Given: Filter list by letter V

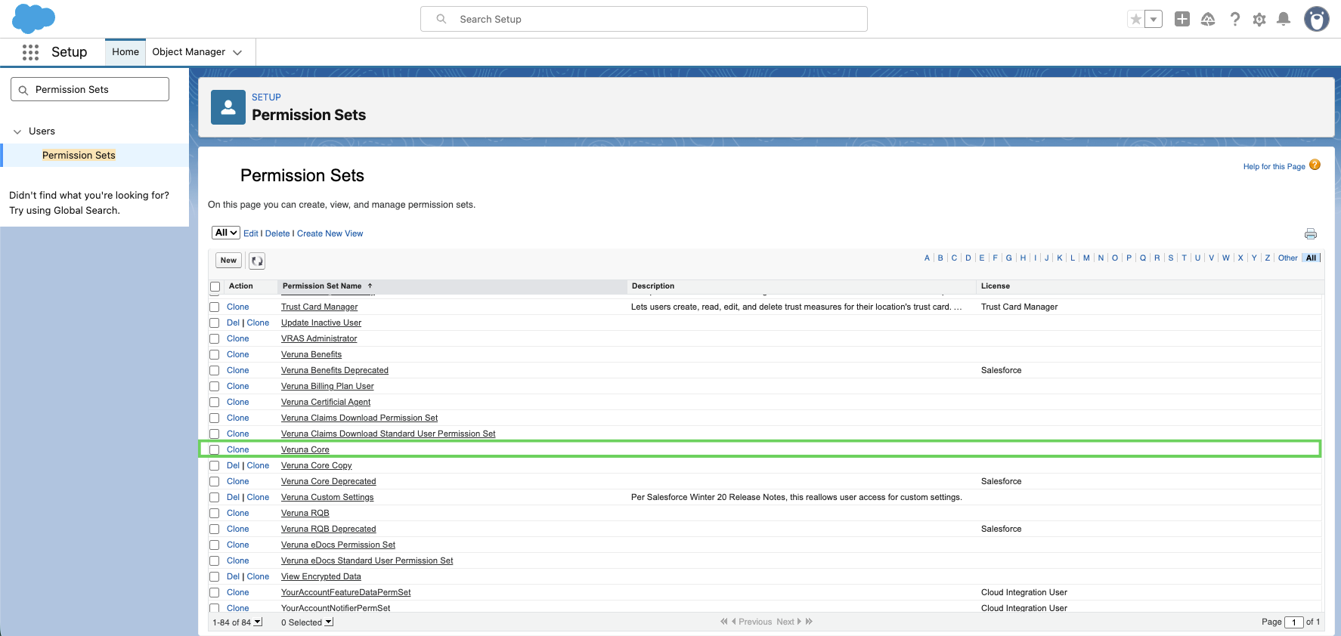Looking at the screenshot, I should (x=1212, y=258).
